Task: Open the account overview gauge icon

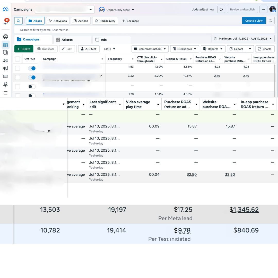Action: point(5,37)
